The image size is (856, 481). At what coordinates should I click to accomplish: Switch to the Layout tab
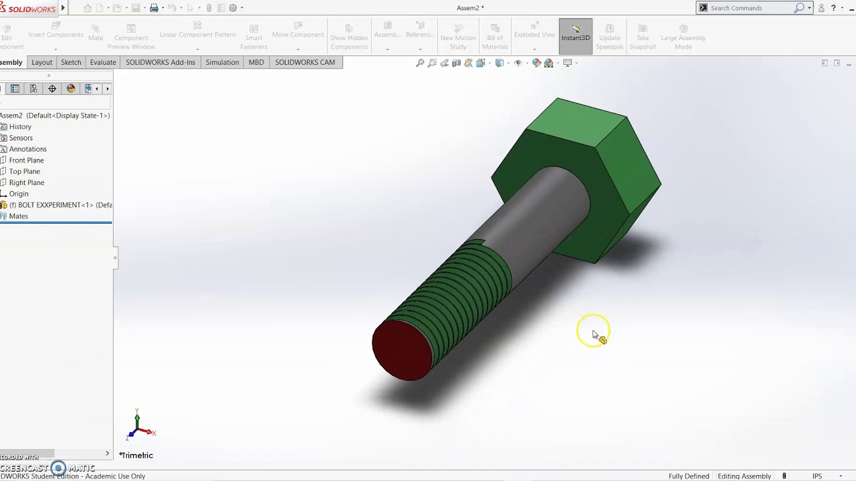point(41,62)
